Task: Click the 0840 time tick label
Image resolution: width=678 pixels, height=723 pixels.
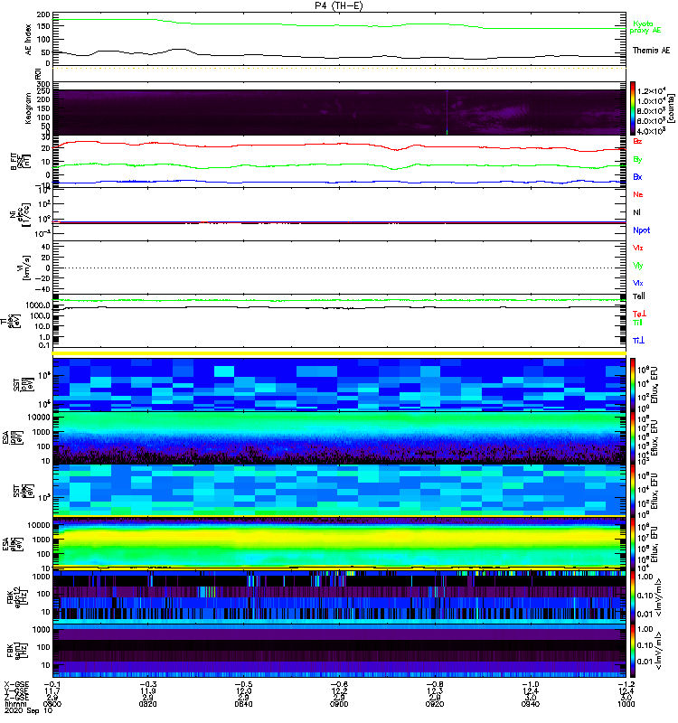Action: [x=243, y=704]
